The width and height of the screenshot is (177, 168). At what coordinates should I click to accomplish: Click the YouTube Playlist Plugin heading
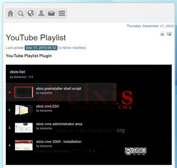click(29, 56)
